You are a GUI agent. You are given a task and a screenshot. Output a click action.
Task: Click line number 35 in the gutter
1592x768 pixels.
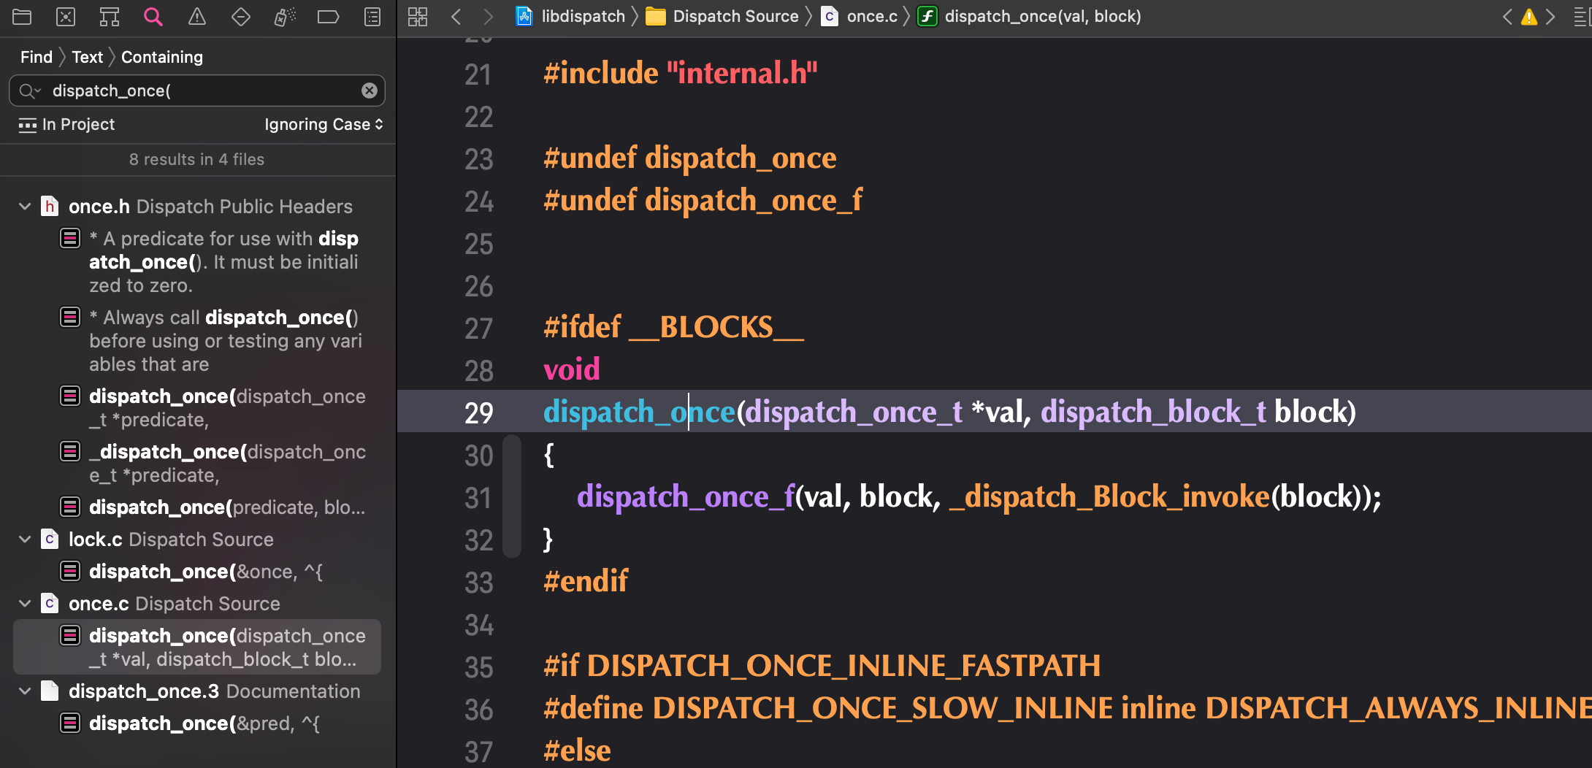[x=479, y=667]
